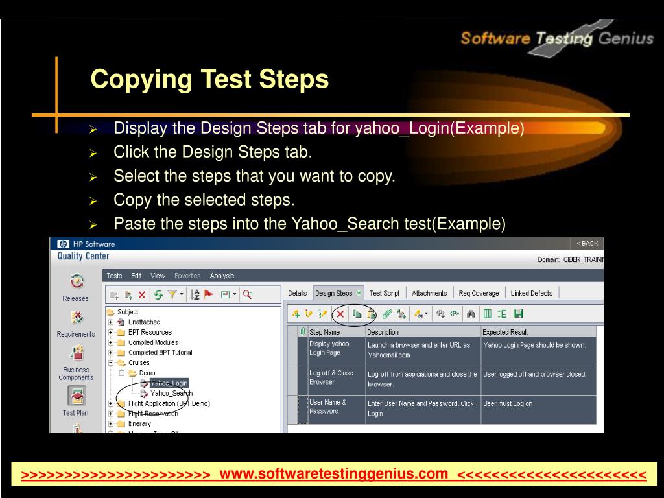The width and height of the screenshot is (664, 498).
Task: Expand the Itinerary folder
Action: point(110,423)
